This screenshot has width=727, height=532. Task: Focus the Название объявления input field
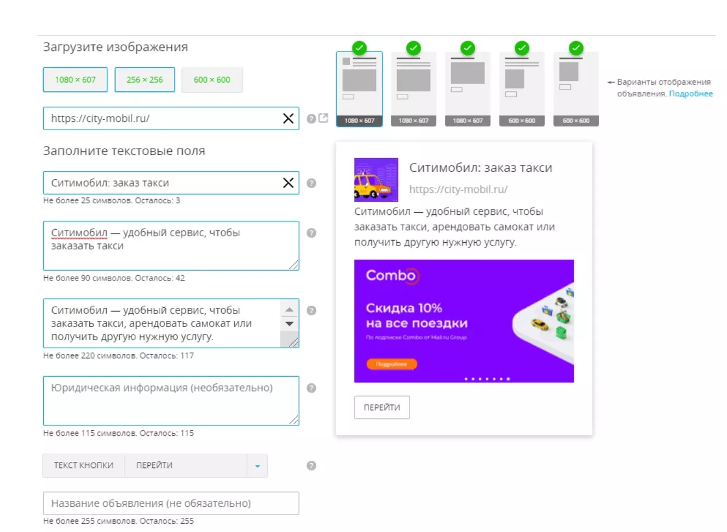point(171,504)
